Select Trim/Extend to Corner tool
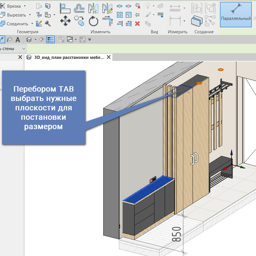 [108, 21]
